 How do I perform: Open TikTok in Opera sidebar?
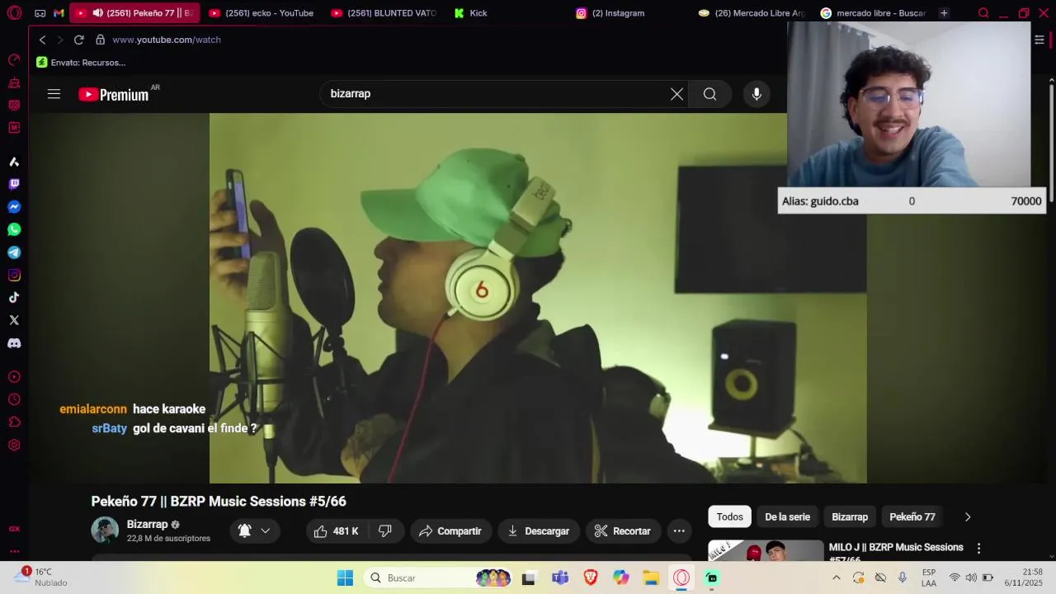pyautogui.click(x=14, y=298)
